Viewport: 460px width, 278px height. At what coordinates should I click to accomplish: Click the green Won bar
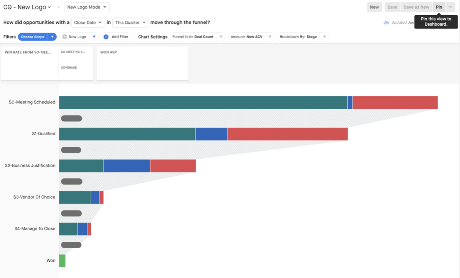[62, 261]
